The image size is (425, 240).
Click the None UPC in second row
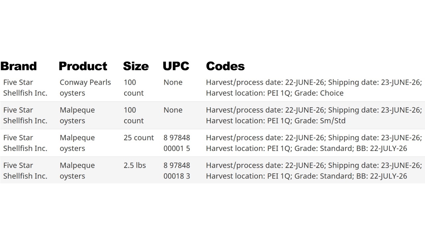coord(173,110)
